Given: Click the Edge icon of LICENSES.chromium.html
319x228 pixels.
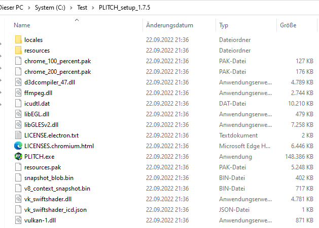Looking at the screenshot, I should coord(18,146).
